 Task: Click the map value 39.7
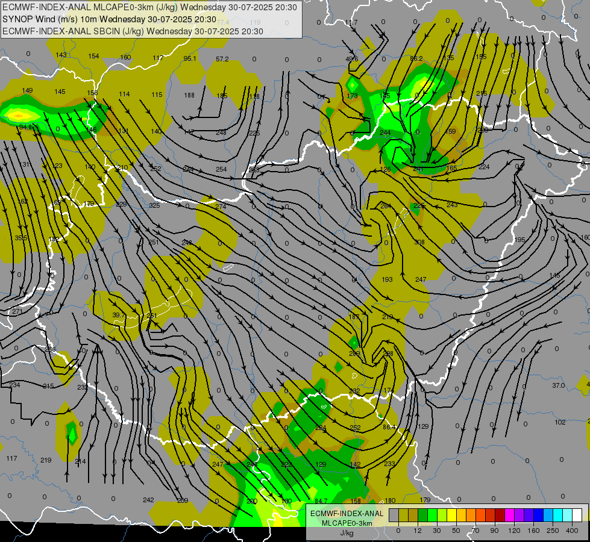point(119,315)
